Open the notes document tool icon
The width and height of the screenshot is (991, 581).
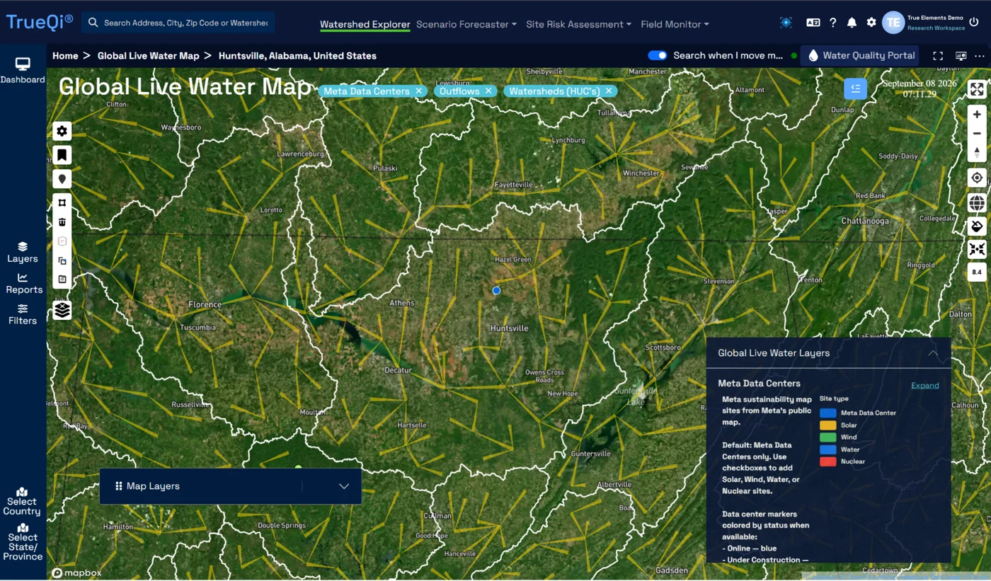62,280
